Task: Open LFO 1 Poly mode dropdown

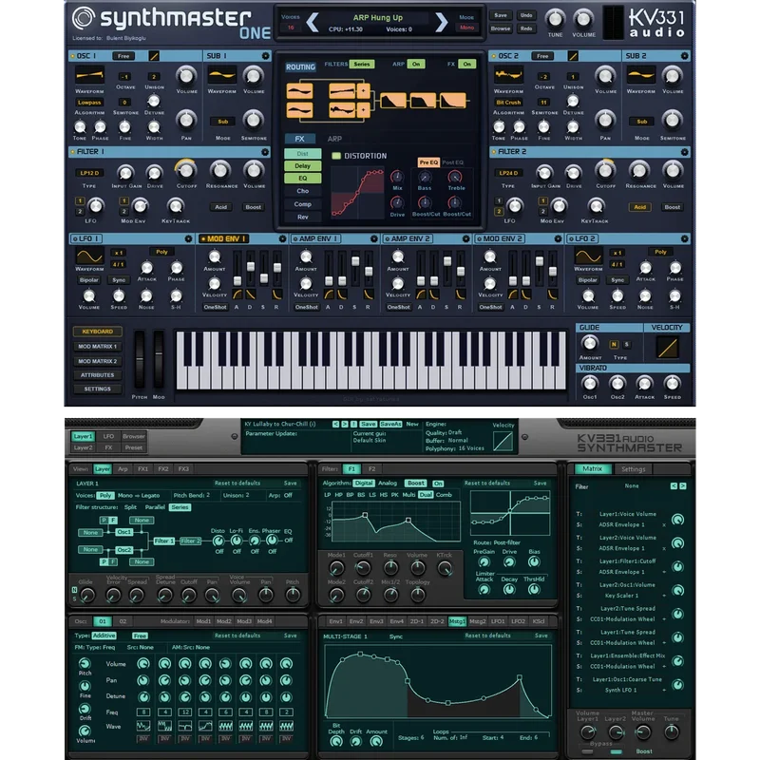Action: (161, 252)
